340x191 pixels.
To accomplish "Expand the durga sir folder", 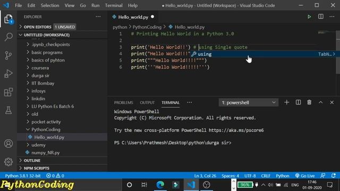I will click(62, 75).
